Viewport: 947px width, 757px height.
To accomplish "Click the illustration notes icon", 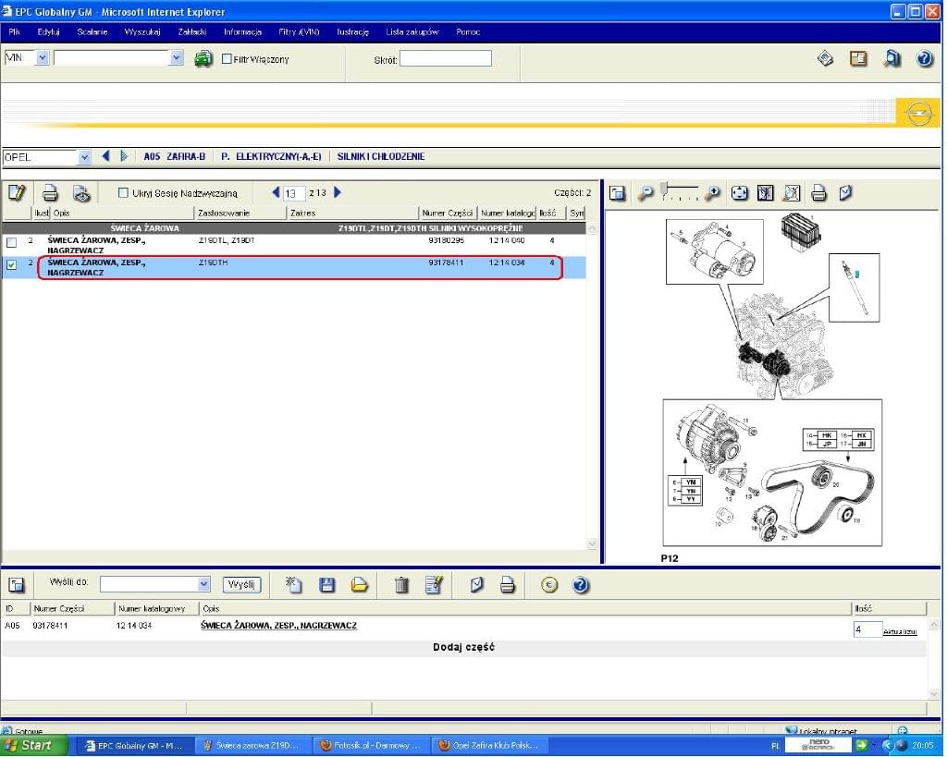I will tap(845, 193).
